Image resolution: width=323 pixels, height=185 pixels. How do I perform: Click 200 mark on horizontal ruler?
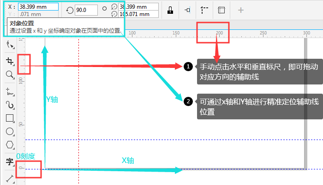click(x=219, y=33)
